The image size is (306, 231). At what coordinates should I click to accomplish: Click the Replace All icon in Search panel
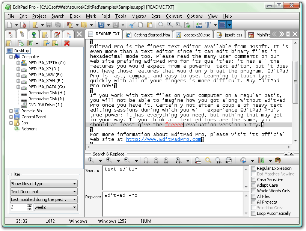[178, 160]
